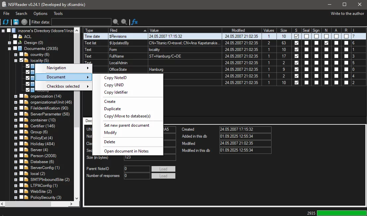Click into the Filter data input field
Viewport: 367px width, 216px height.
pos(81,22)
